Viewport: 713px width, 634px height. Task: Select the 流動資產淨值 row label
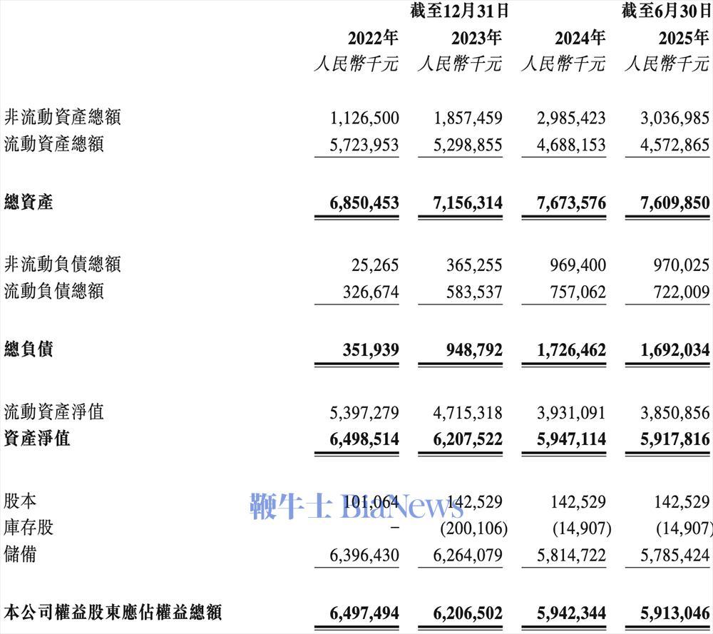click(x=54, y=411)
